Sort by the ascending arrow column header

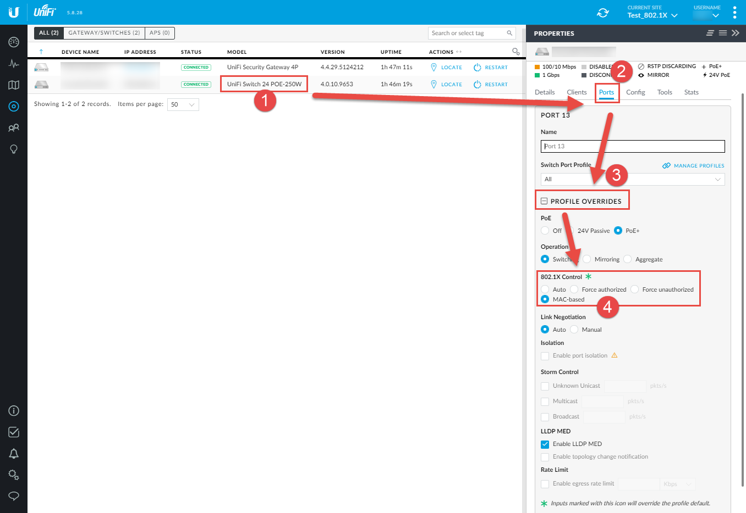pos(41,52)
